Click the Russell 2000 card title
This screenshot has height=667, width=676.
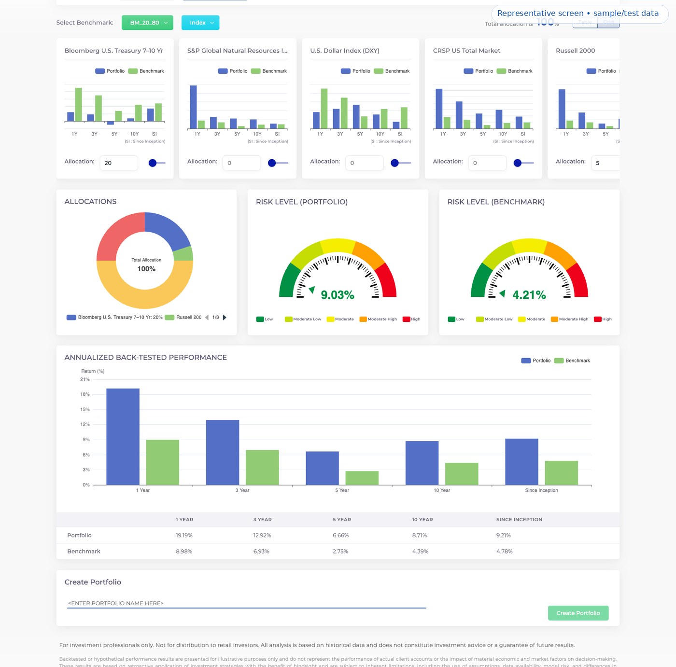click(x=575, y=51)
